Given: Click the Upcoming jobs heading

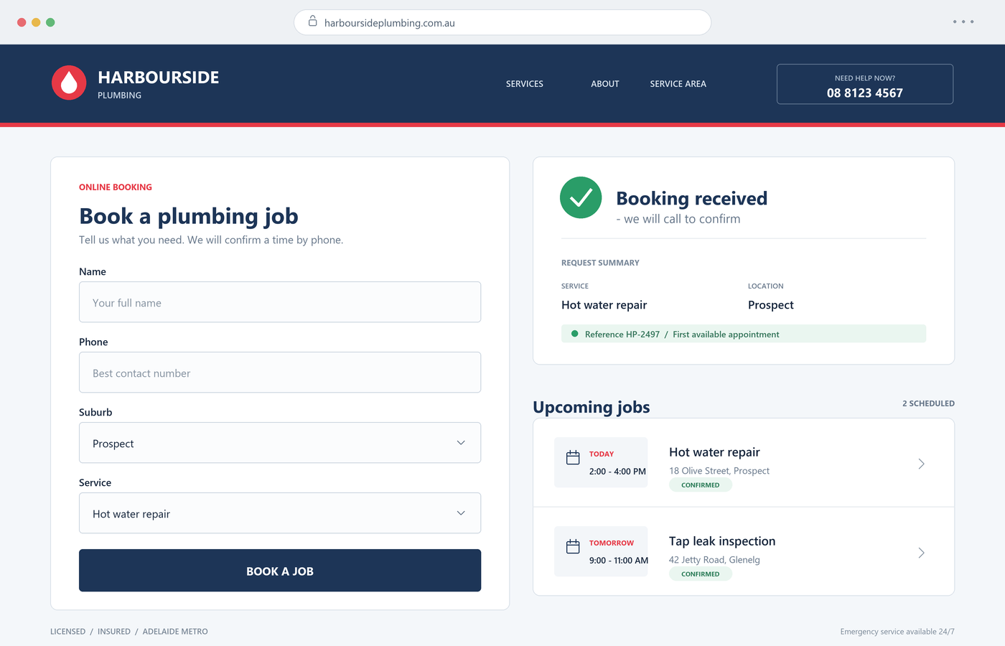Looking at the screenshot, I should pos(592,407).
